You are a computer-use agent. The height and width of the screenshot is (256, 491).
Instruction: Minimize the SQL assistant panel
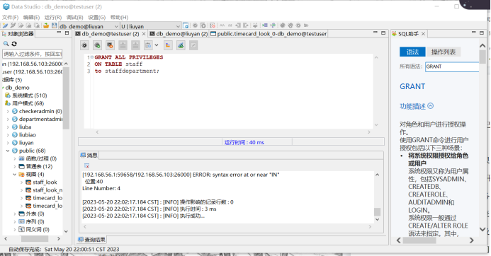tap(474, 33)
